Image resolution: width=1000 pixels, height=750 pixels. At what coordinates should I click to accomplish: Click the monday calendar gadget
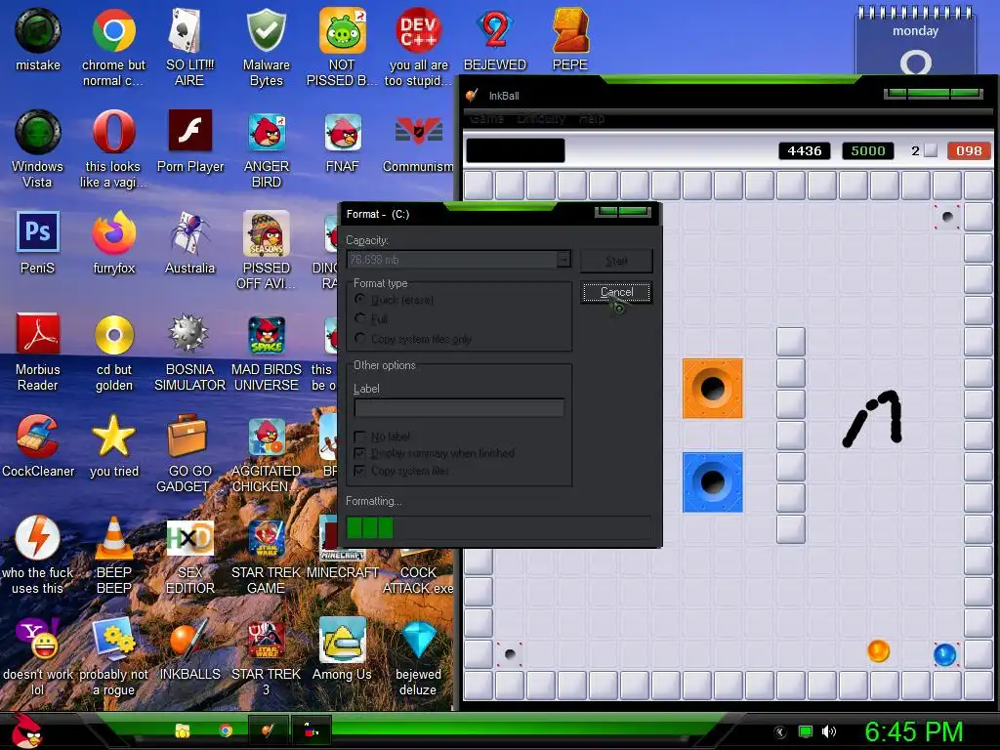pos(915,41)
